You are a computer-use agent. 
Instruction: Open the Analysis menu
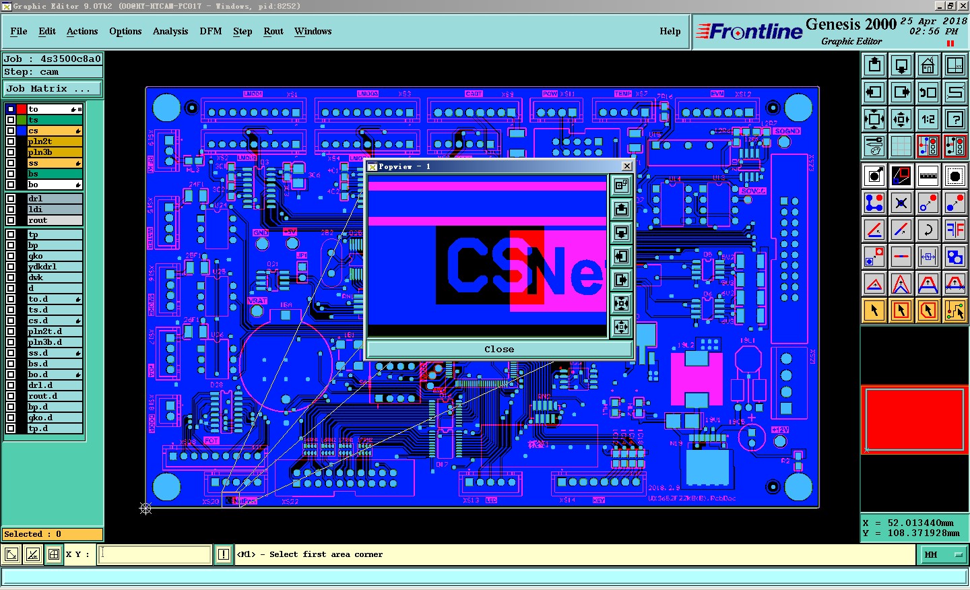pyautogui.click(x=170, y=31)
